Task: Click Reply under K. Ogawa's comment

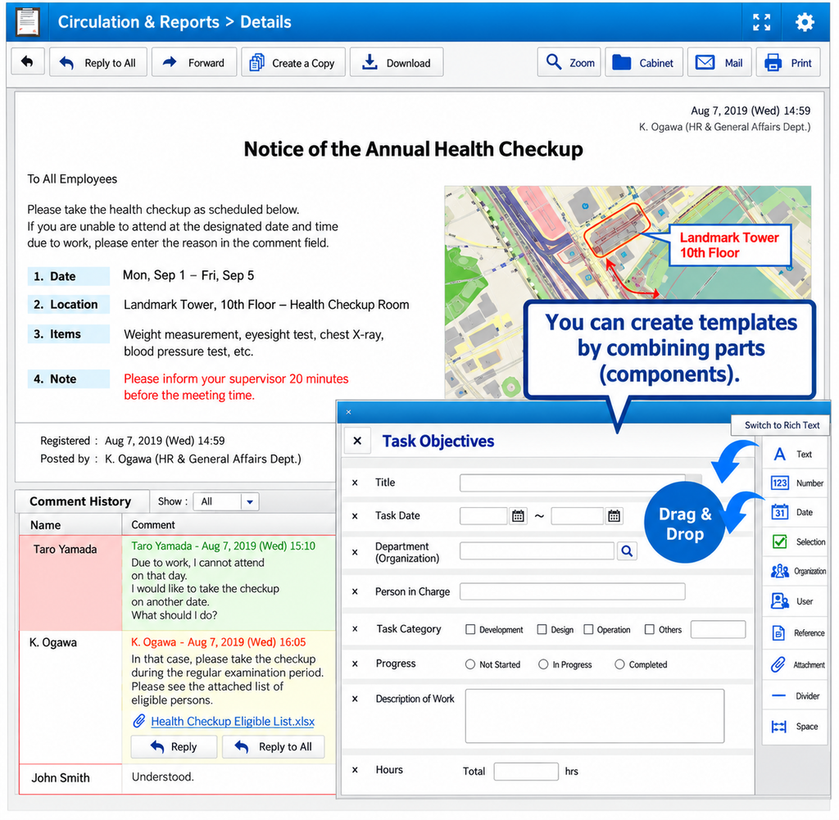Action: click(174, 747)
